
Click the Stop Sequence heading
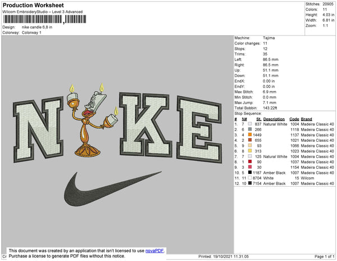[x=248, y=114]
